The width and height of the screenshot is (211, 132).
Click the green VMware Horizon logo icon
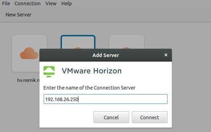49,71
